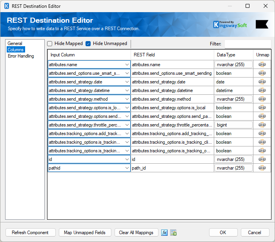Image resolution: width=275 pixels, height=242 pixels.
Task: Click the Refresh Component button
Action: tap(30, 233)
